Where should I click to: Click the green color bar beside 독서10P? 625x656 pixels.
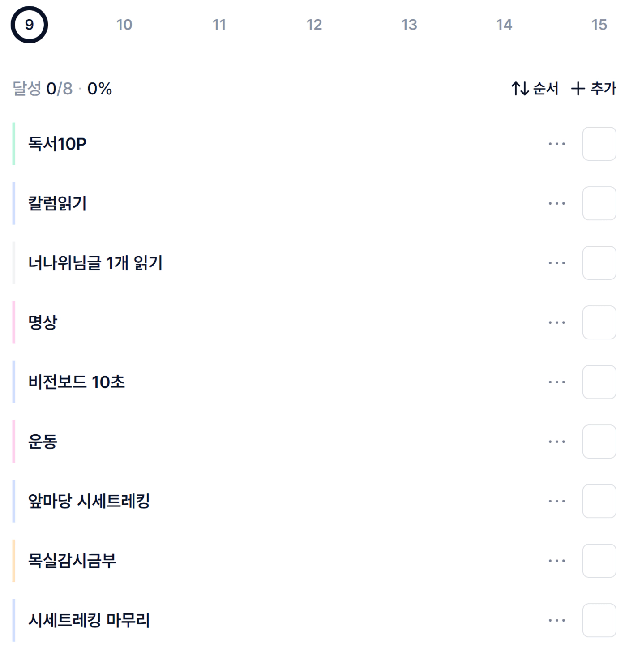(x=14, y=144)
